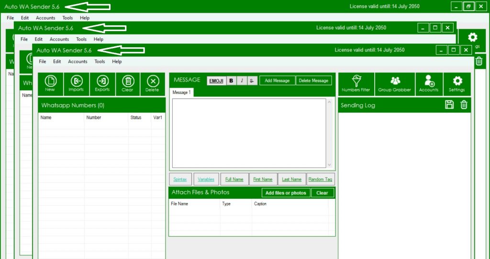Image resolution: width=490 pixels, height=259 pixels.
Task: Click the message box scrollbar down arrow
Action: coord(329,164)
